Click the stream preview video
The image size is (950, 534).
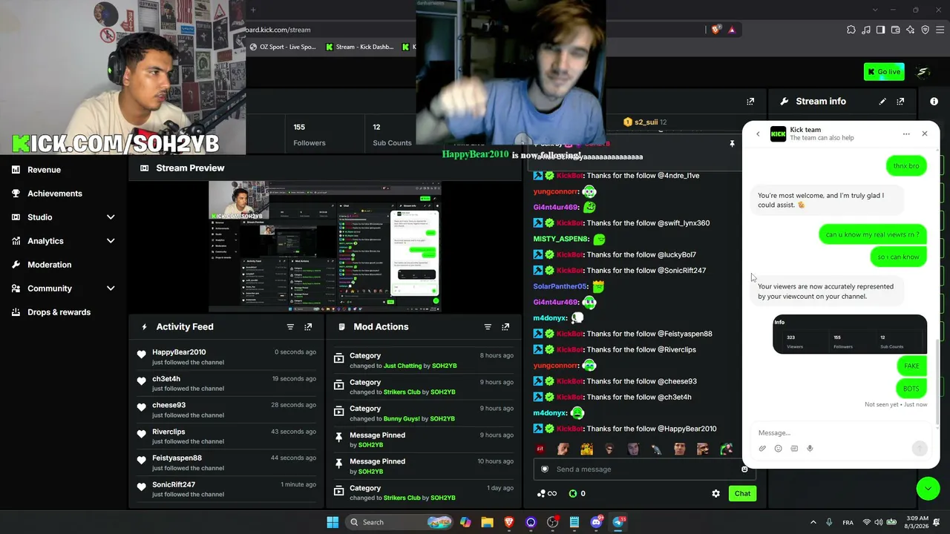coord(325,247)
